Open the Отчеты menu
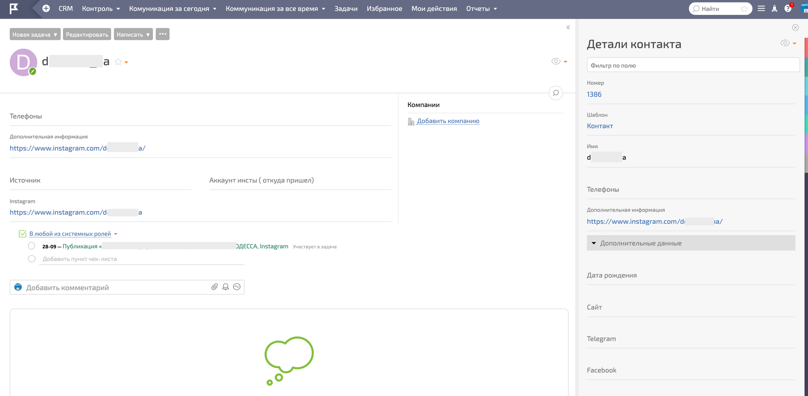 click(481, 8)
